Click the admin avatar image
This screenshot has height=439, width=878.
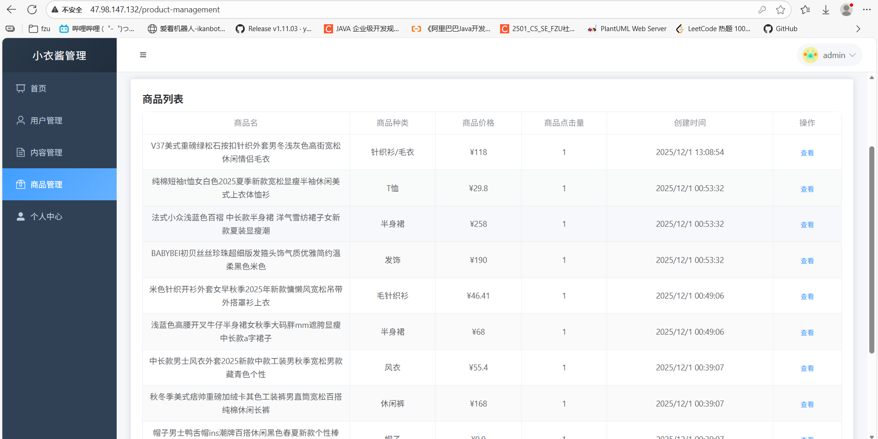click(810, 55)
